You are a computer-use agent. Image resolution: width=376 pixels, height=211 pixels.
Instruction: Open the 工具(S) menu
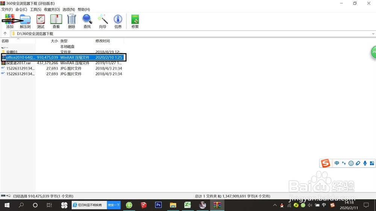coord(35,9)
